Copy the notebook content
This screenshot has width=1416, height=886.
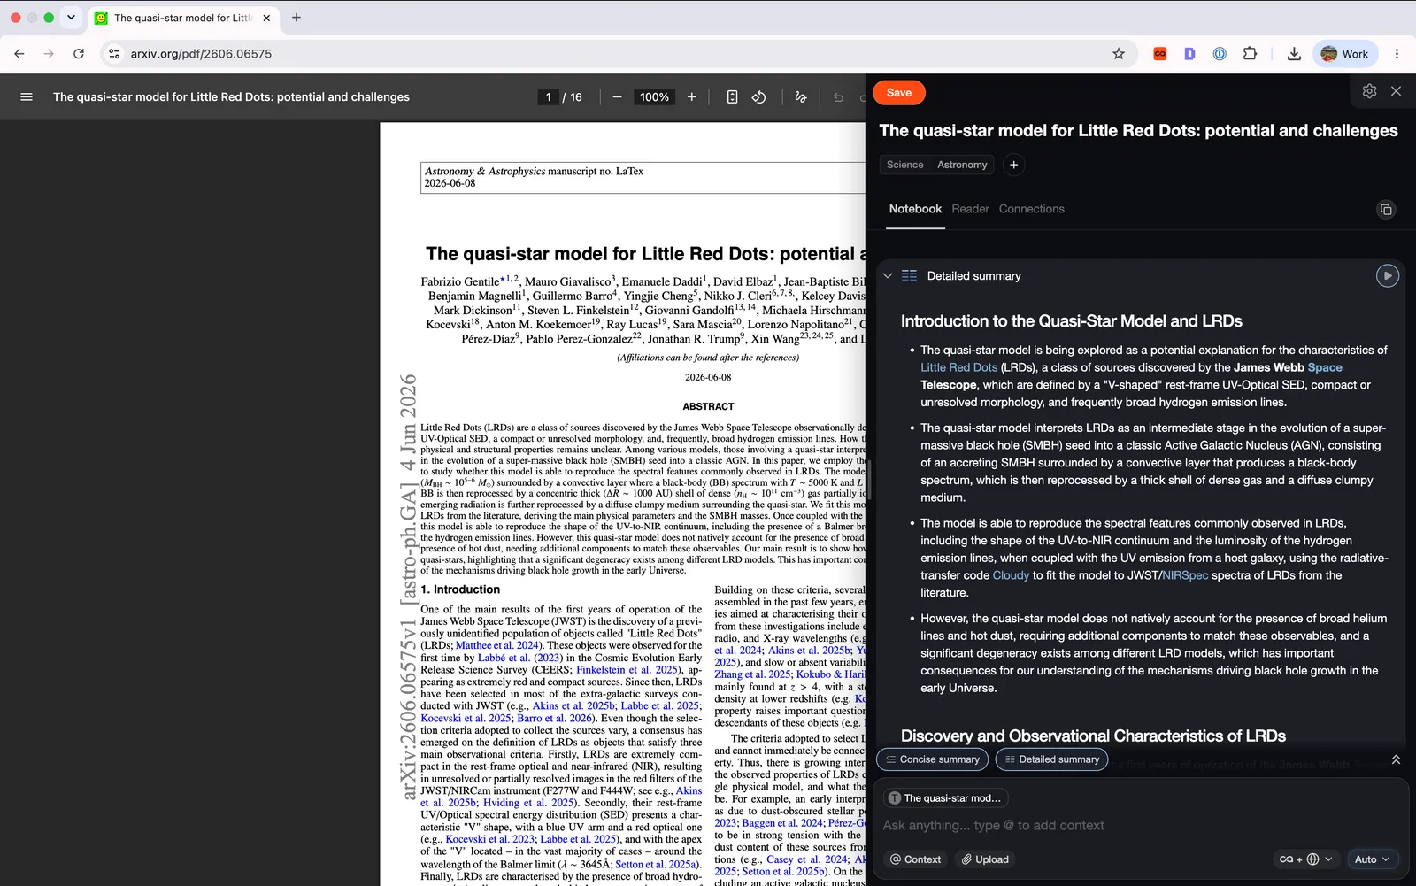[x=1386, y=210]
